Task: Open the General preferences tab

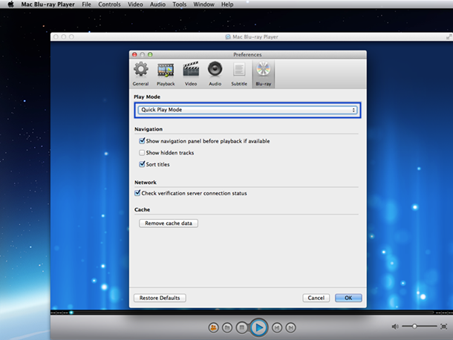Action: click(x=140, y=73)
